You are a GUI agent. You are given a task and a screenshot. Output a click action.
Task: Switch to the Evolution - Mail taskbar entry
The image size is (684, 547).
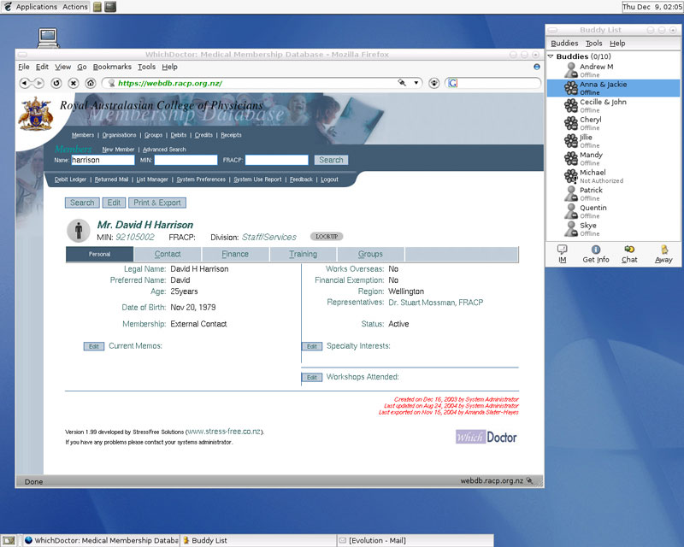tap(416, 540)
